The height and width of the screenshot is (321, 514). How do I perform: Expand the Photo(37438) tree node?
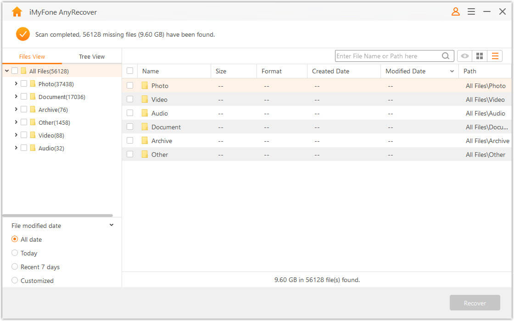point(16,84)
